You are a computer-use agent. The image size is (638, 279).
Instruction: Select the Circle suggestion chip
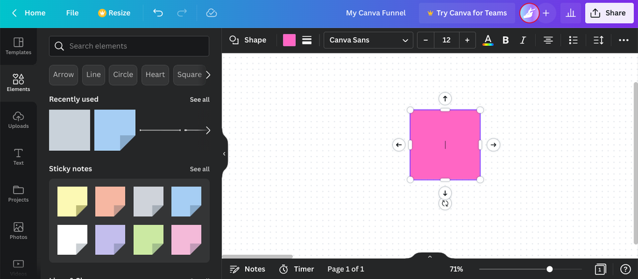[123, 75]
